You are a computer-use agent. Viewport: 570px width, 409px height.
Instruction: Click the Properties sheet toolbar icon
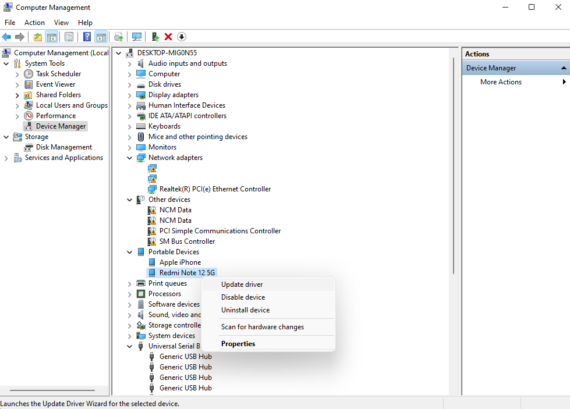pyautogui.click(x=69, y=37)
